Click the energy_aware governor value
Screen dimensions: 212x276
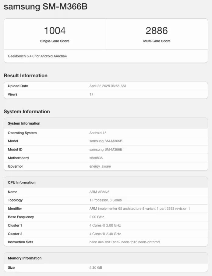100,166
